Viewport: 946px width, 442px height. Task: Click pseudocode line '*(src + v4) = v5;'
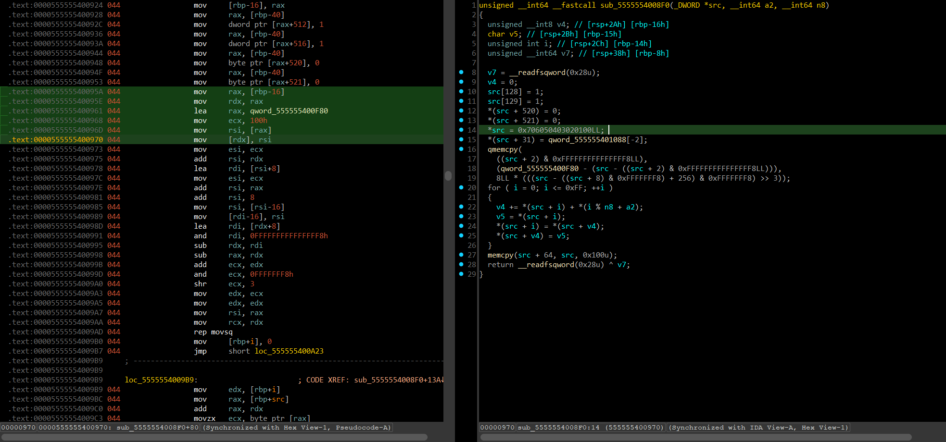pyautogui.click(x=533, y=236)
